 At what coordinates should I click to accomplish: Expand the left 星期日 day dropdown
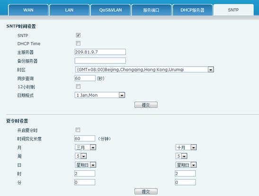[85, 165]
